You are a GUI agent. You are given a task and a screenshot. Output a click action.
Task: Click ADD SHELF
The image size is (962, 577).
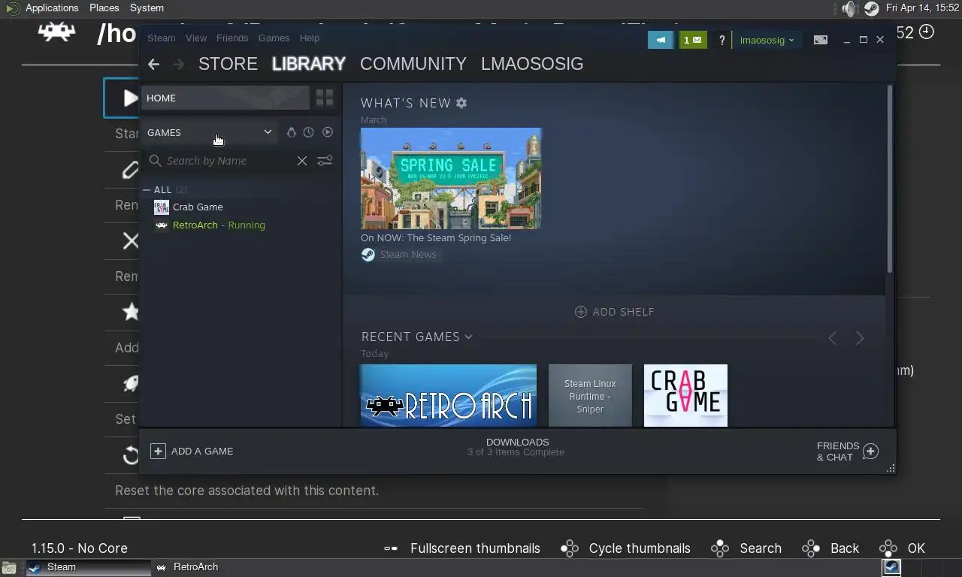(615, 312)
